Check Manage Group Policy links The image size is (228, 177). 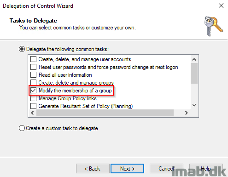click(33, 98)
